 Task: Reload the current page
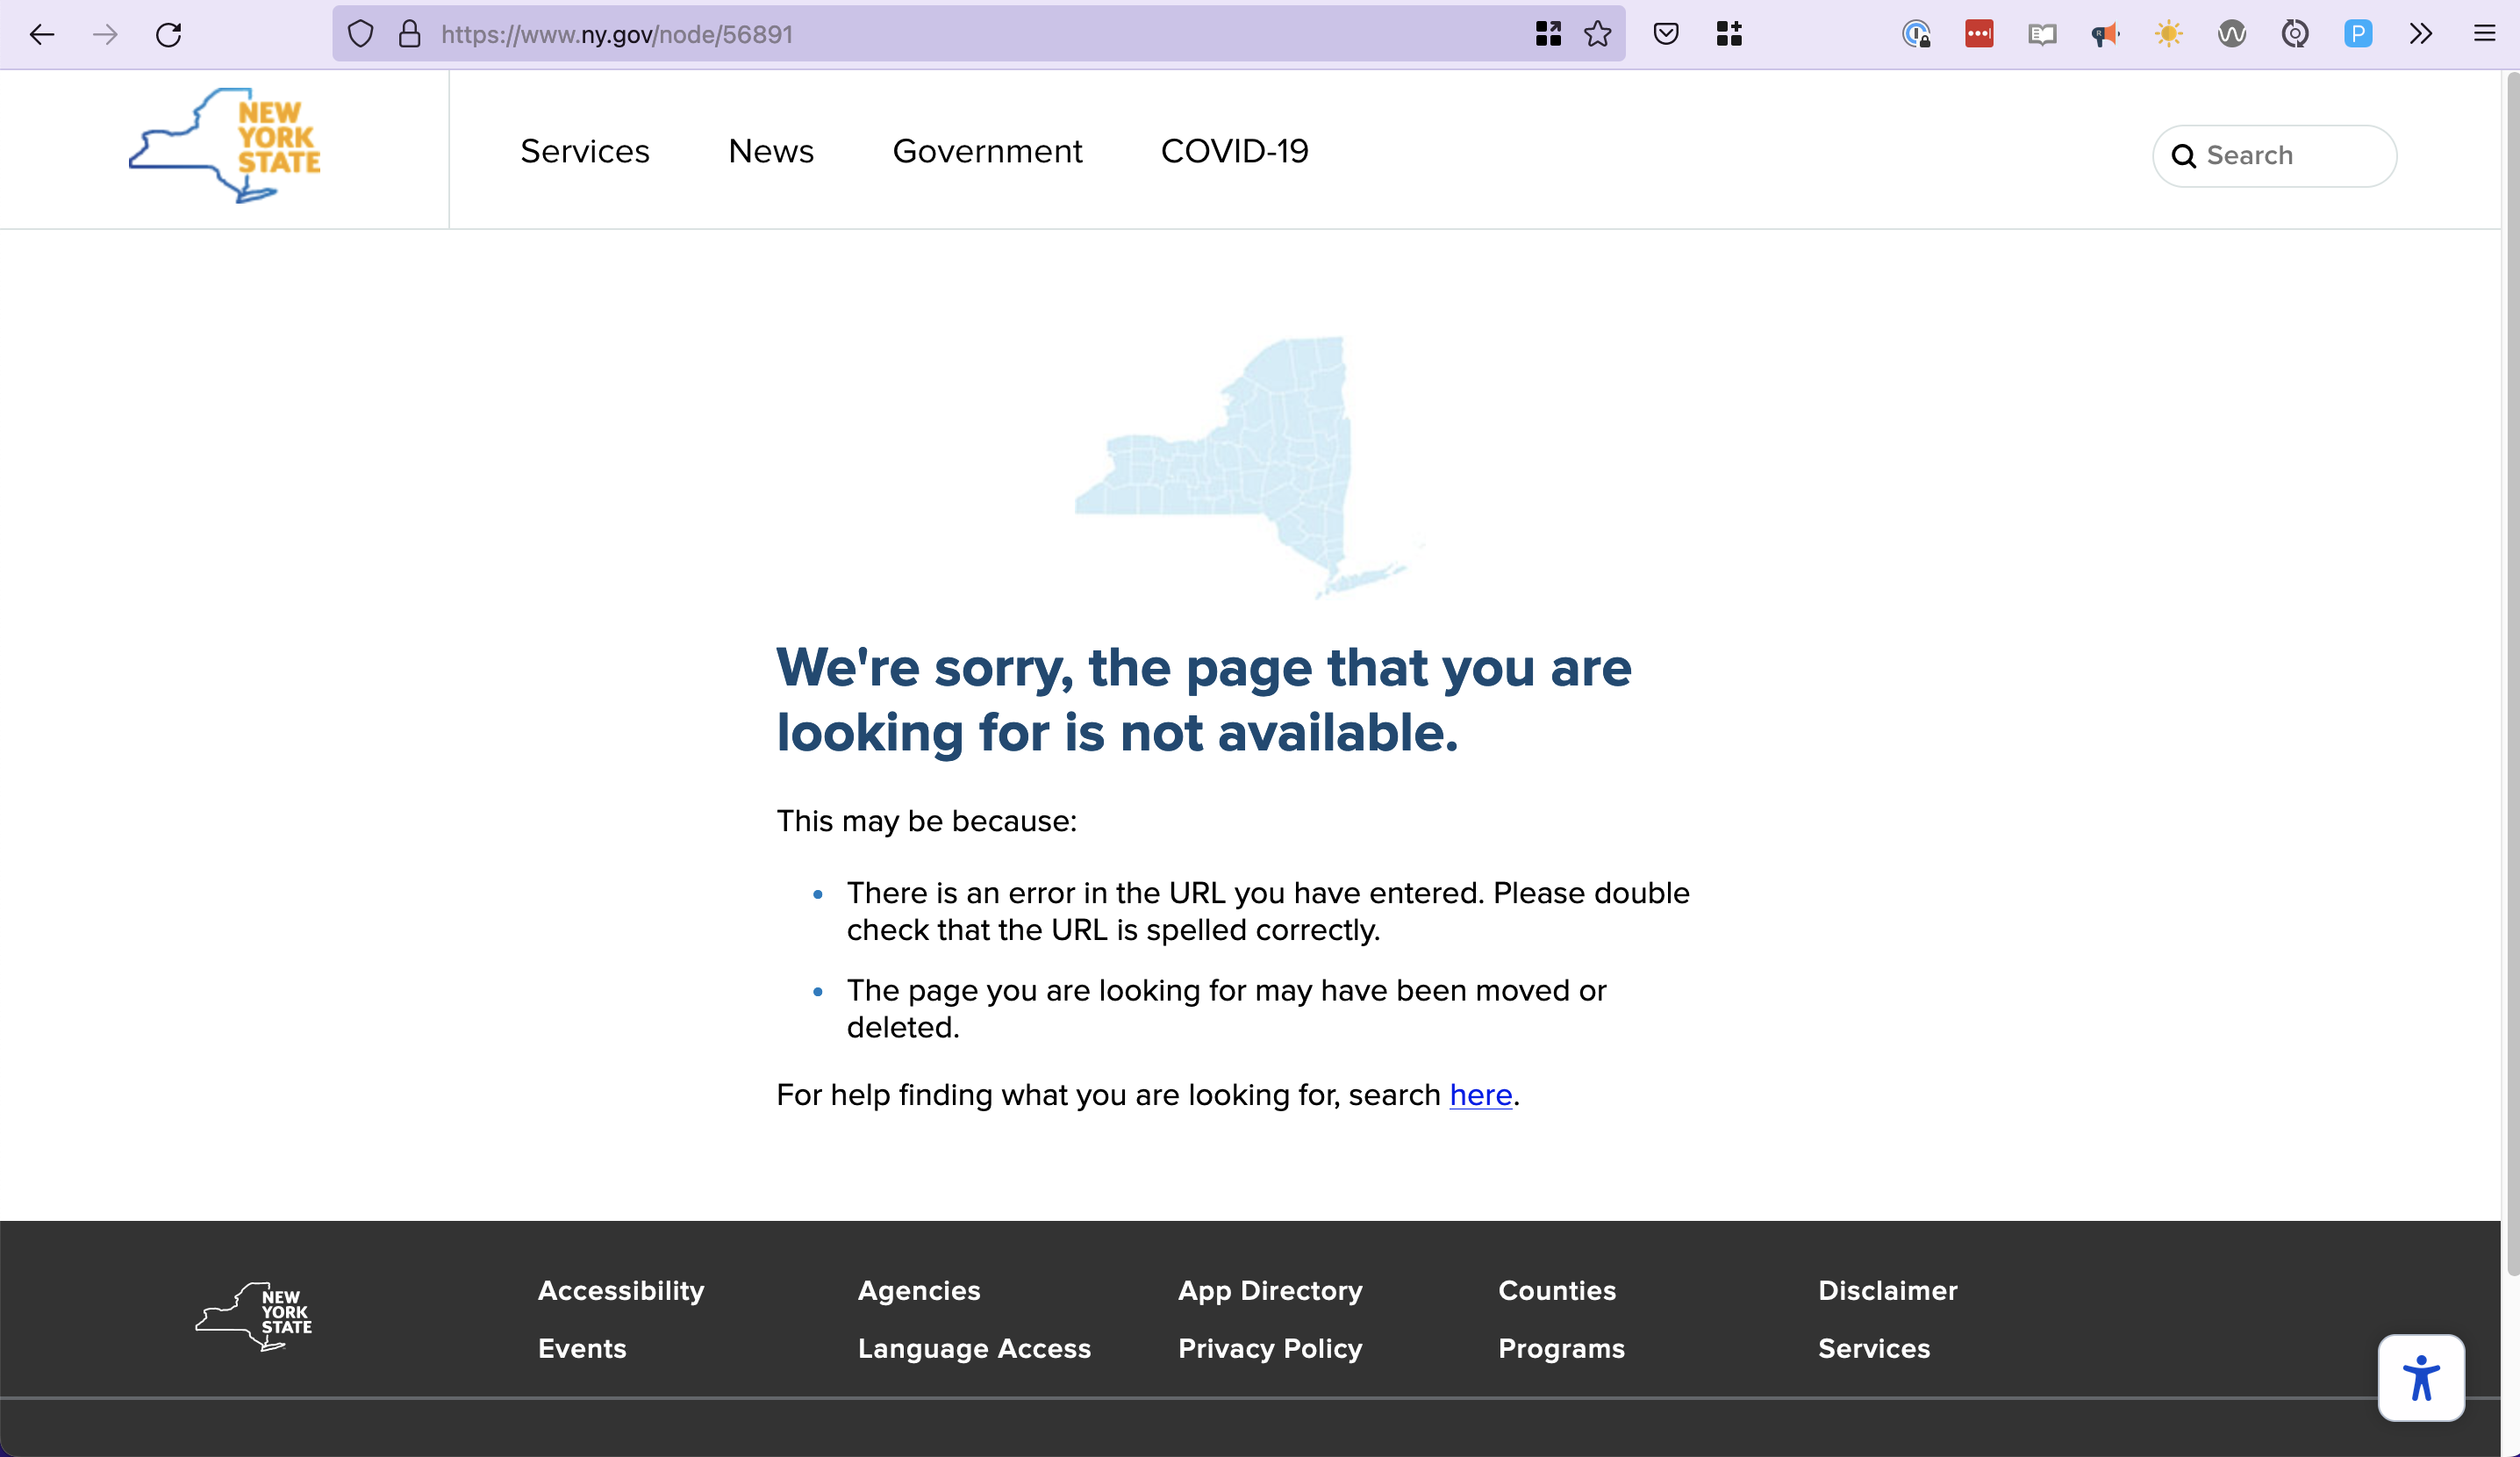pos(168,35)
